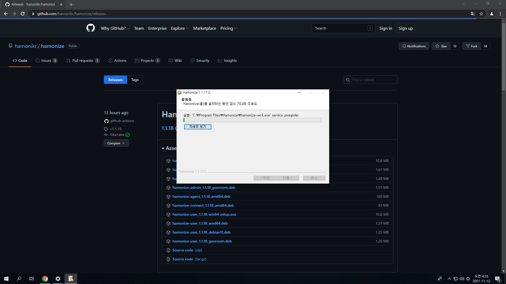Bookmark this page with star icon
Viewport: 506px width, 284px height.
click(x=481, y=14)
